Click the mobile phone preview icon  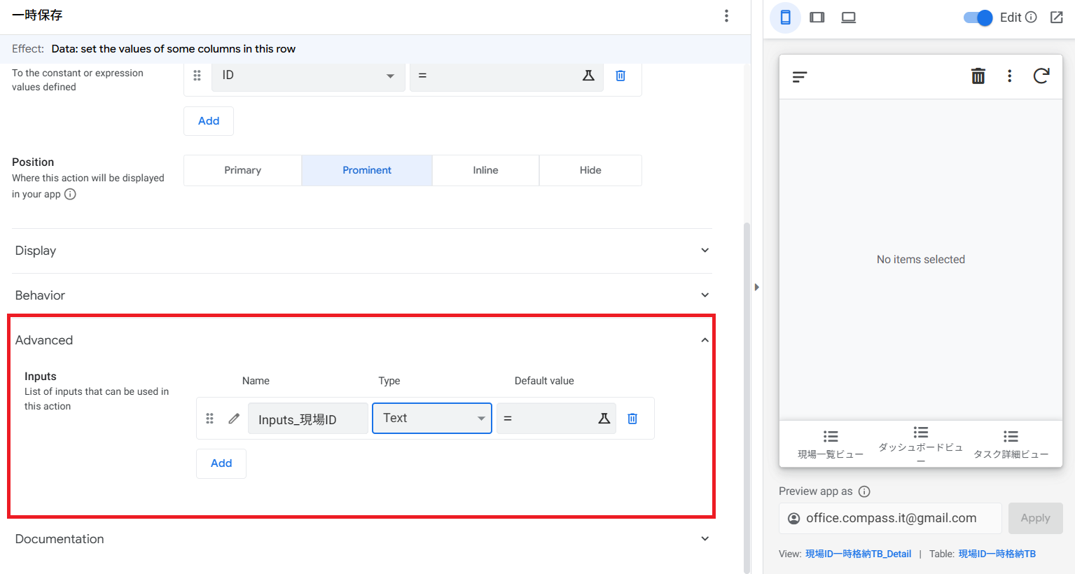(785, 17)
